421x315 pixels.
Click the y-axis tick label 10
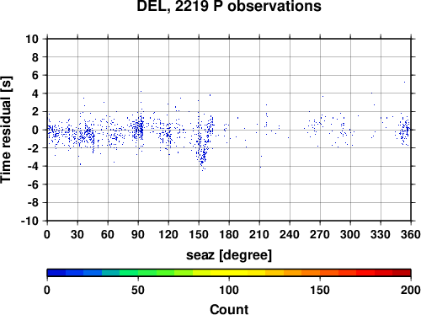[x=32, y=39]
